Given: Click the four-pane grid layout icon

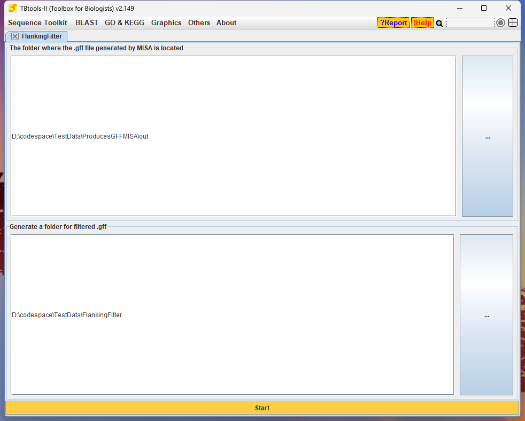Looking at the screenshot, I should point(513,22).
